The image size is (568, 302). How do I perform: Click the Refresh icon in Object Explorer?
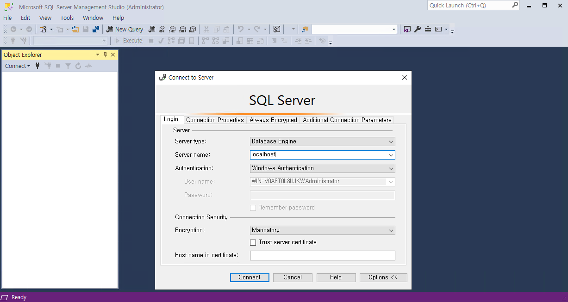[78, 66]
